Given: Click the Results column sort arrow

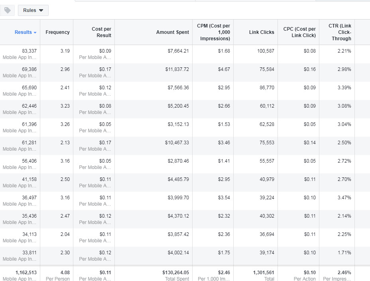Looking at the screenshot, I should point(35,33).
